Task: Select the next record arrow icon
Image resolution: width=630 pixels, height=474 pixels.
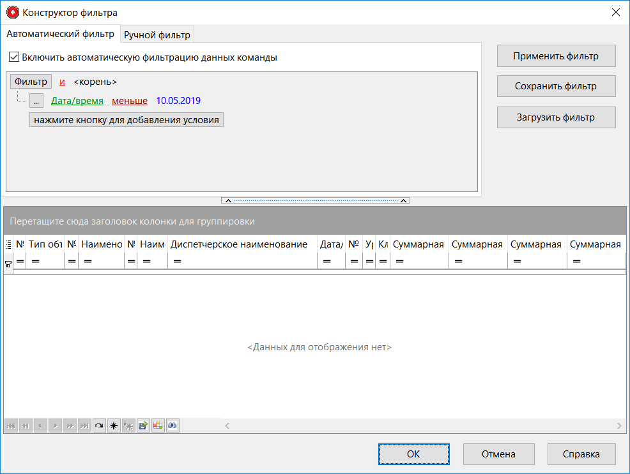Action: (x=56, y=426)
